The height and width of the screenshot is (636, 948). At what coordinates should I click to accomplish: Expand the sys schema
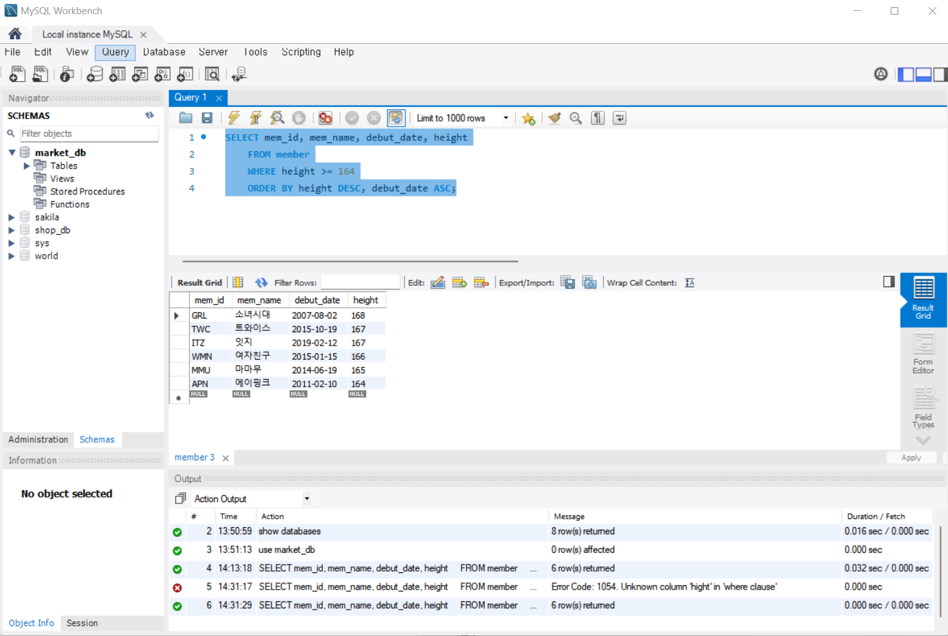pos(12,243)
